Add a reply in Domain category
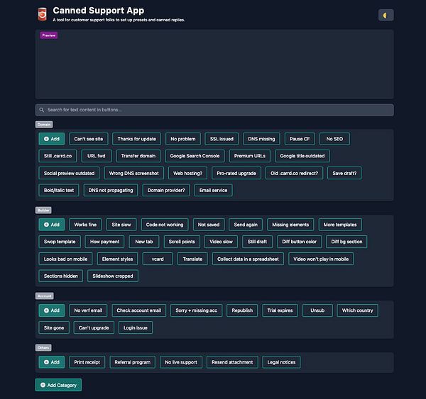Viewport: 426px width, 399px height. pos(52,139)
